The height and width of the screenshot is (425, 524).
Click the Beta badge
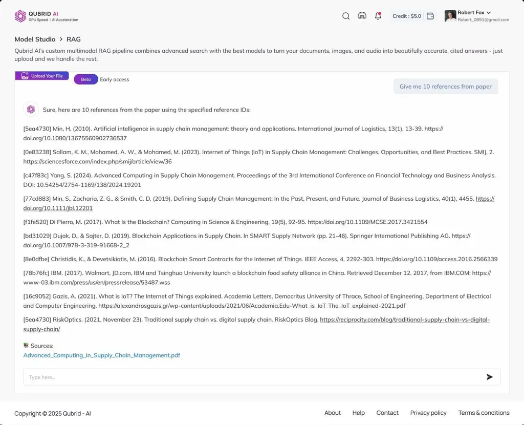pyautogui.click(x=86, y=79)
